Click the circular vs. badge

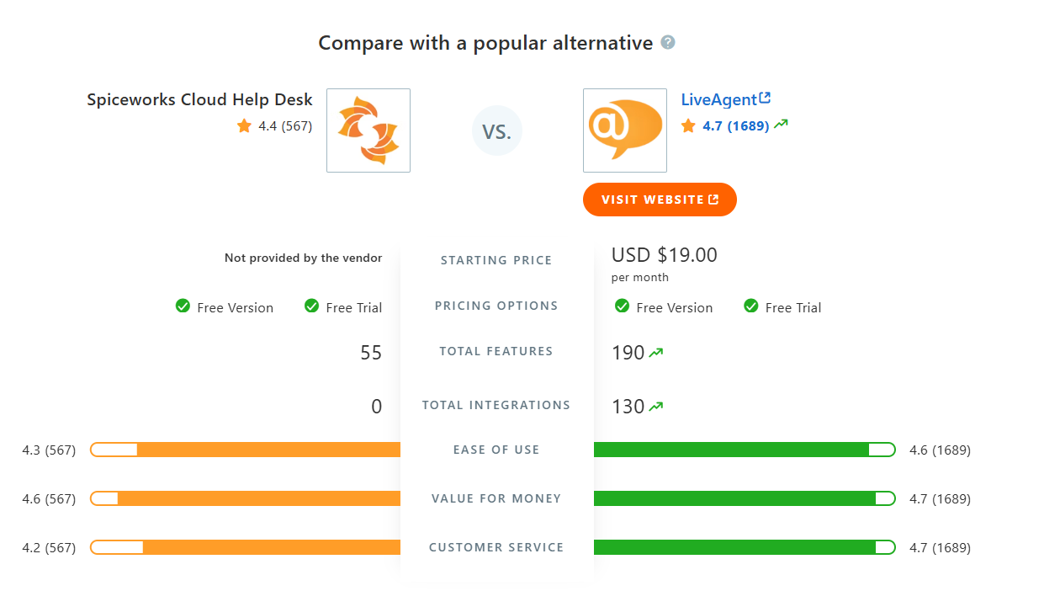(497, 130)
